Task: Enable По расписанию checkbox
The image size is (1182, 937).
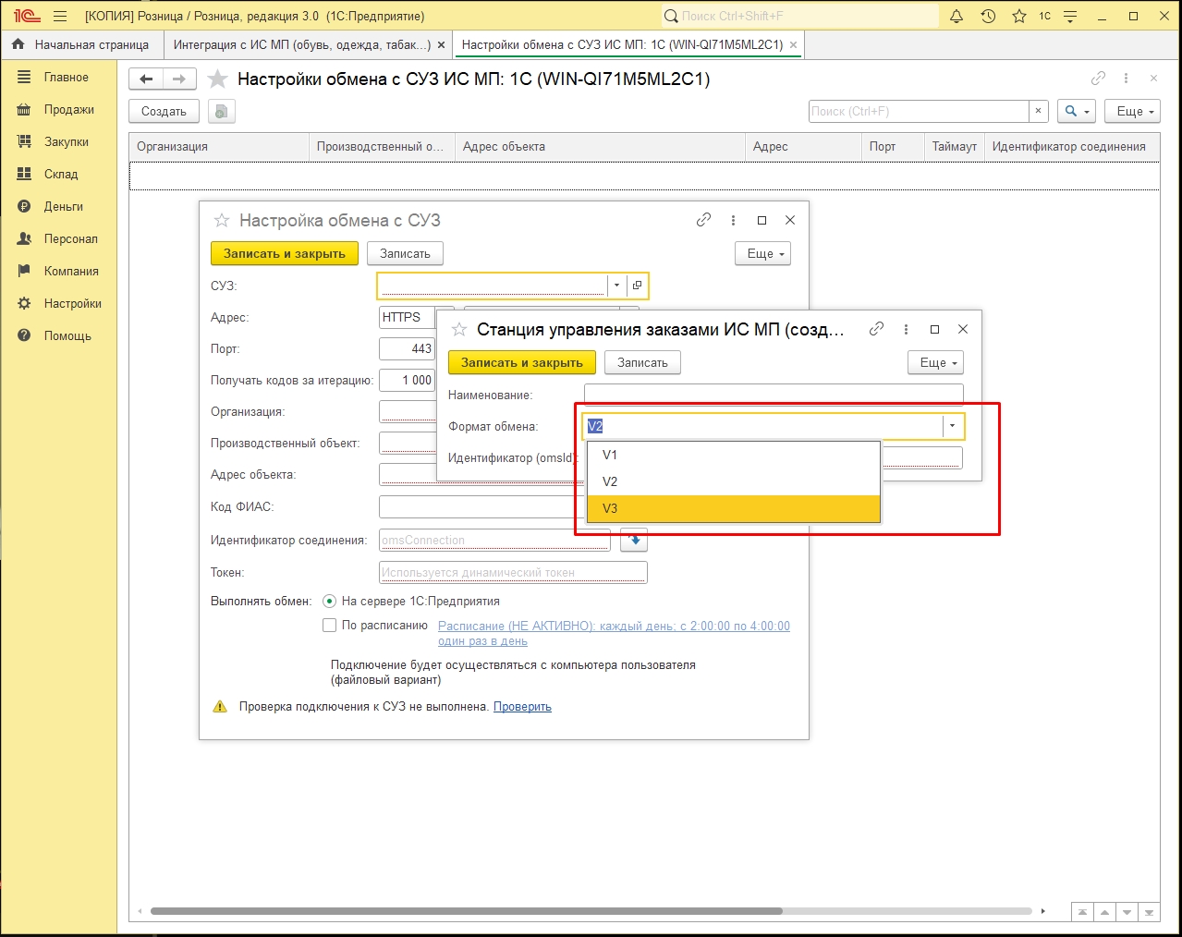Action: tap(329, 626)
